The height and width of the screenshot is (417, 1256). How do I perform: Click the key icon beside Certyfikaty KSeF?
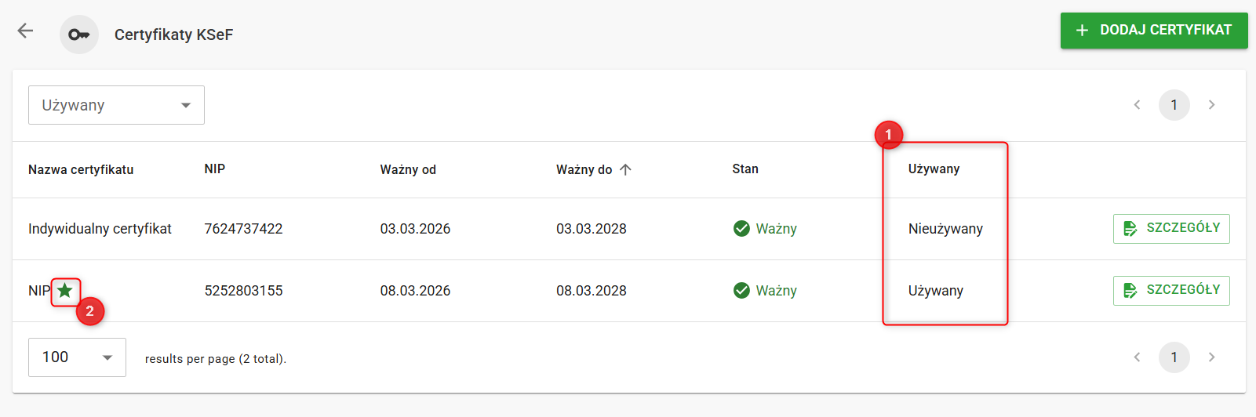(79, 34)
